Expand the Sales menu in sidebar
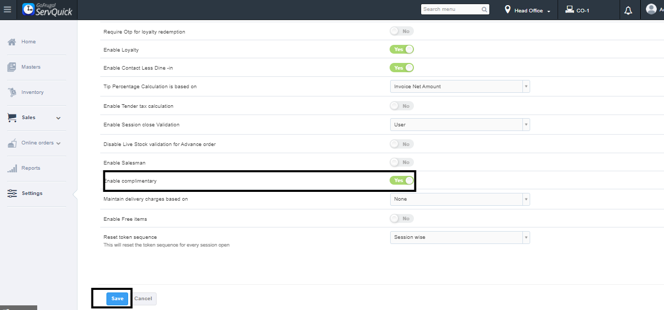This screenshot has height=310, width=664. [34, 118]
